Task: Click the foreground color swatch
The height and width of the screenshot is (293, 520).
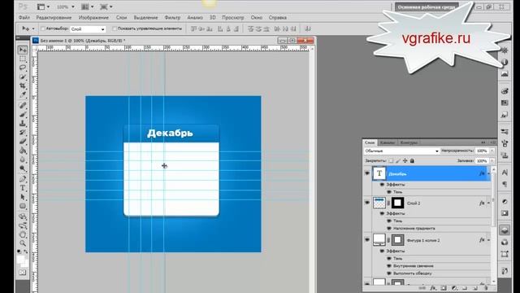Action: (x=21, y=259)
